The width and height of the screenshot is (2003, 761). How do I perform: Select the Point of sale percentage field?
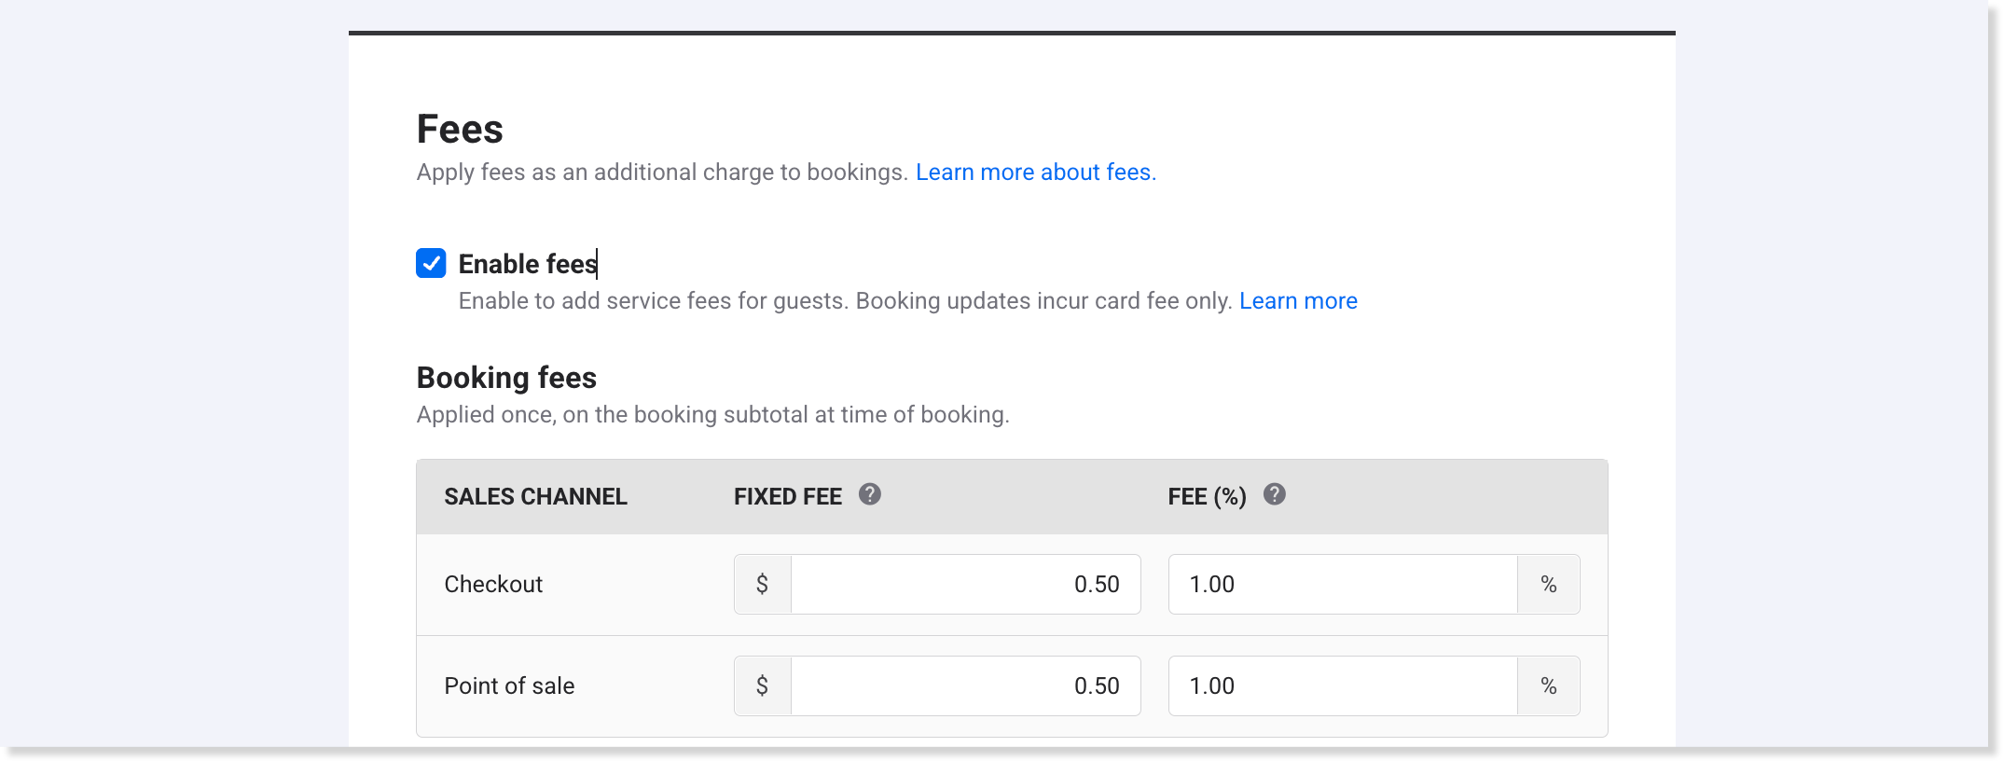[x=1342, y=686]
